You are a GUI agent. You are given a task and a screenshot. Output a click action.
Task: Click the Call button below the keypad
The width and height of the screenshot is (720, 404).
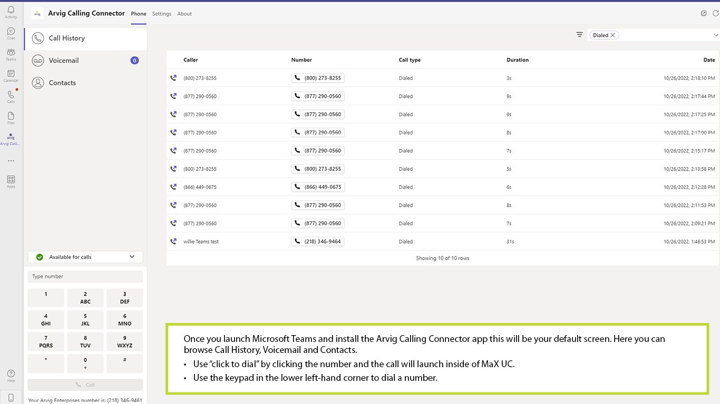(85, 385)
